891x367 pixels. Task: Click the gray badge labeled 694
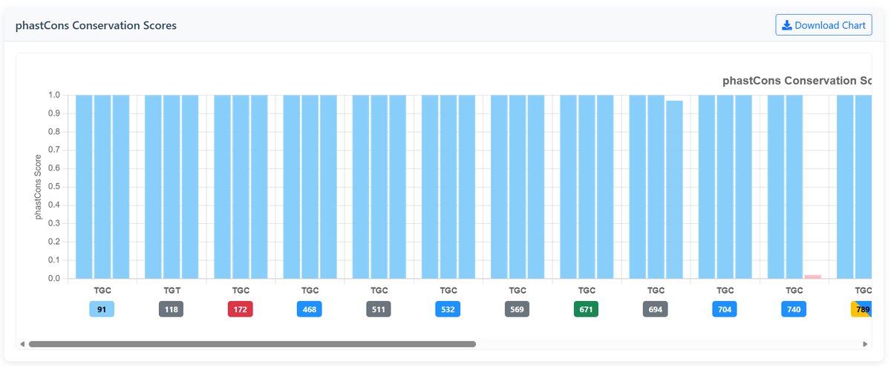click(656, 309)
